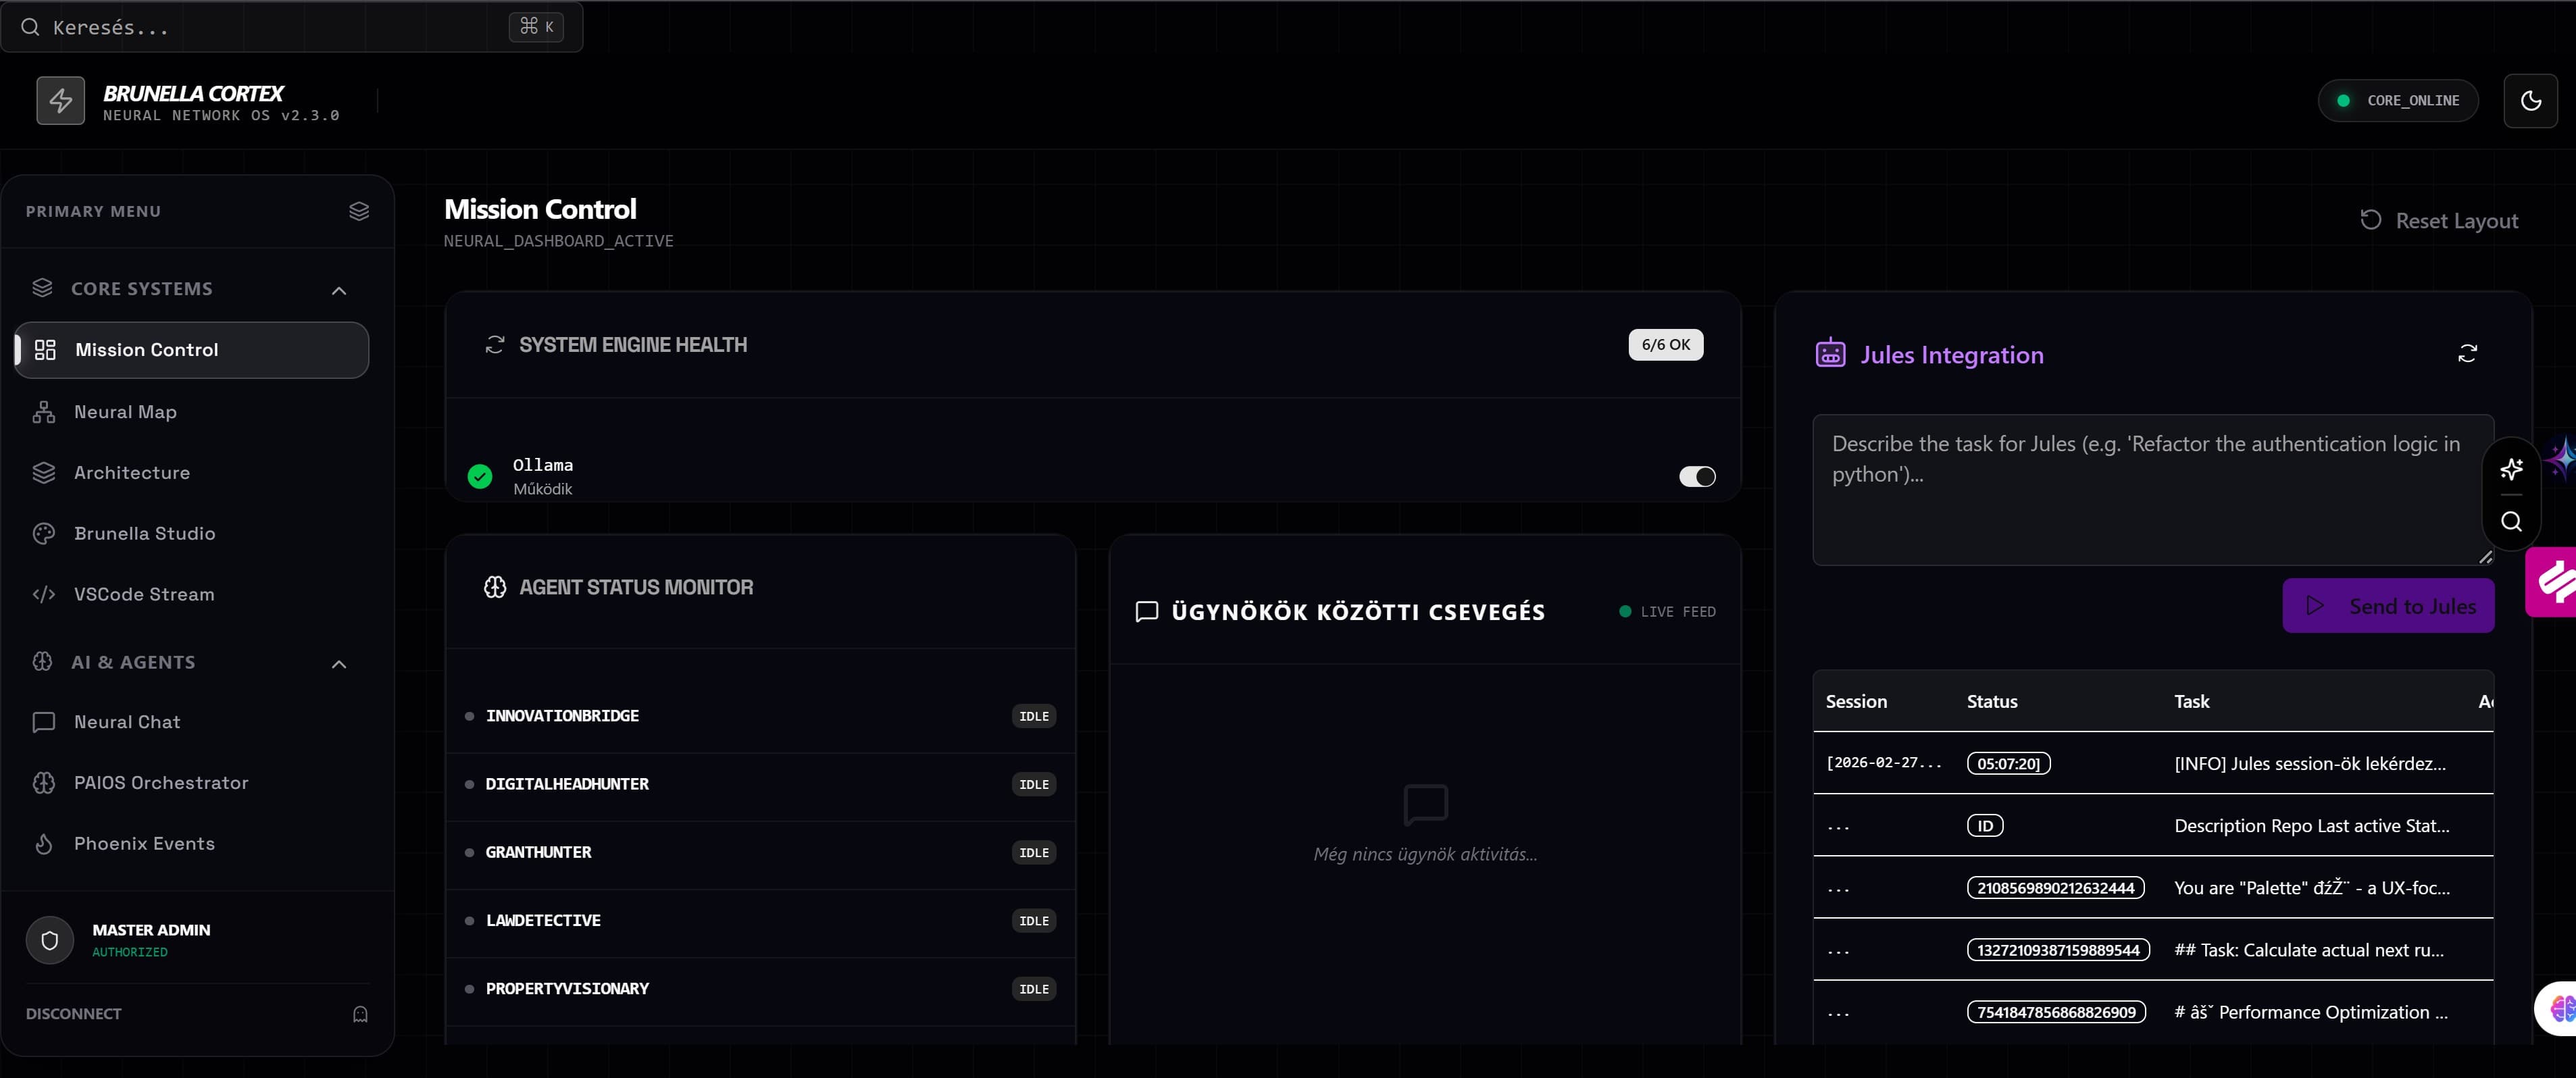Viewport: 2576px width, 1078px height.
Task: Select the Phoenix Events flame icon
Action: [44, 843]
